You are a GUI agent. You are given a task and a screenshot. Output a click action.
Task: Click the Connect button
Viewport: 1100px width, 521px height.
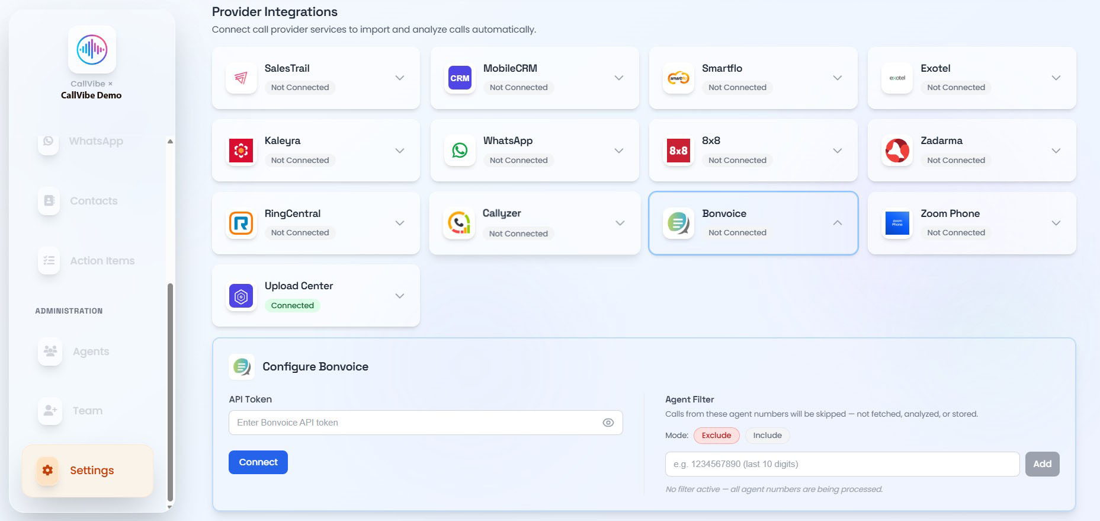[x=258, y=462]
